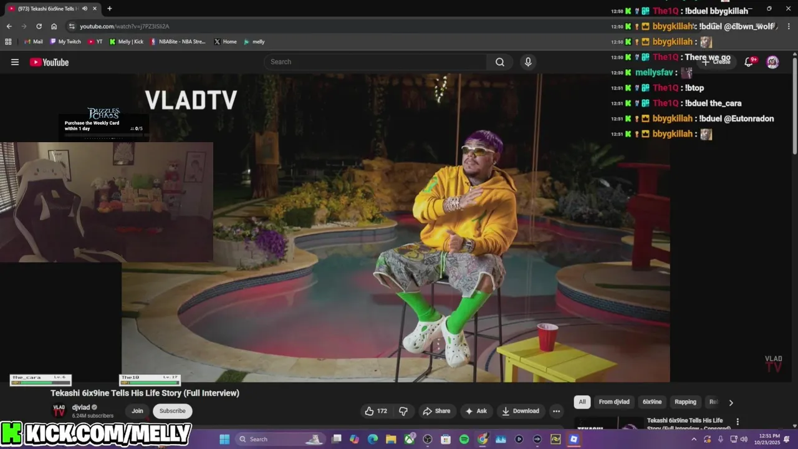Open YouTube notifications bell
This screenshot has height=449, width=798.
click(750, 62)
